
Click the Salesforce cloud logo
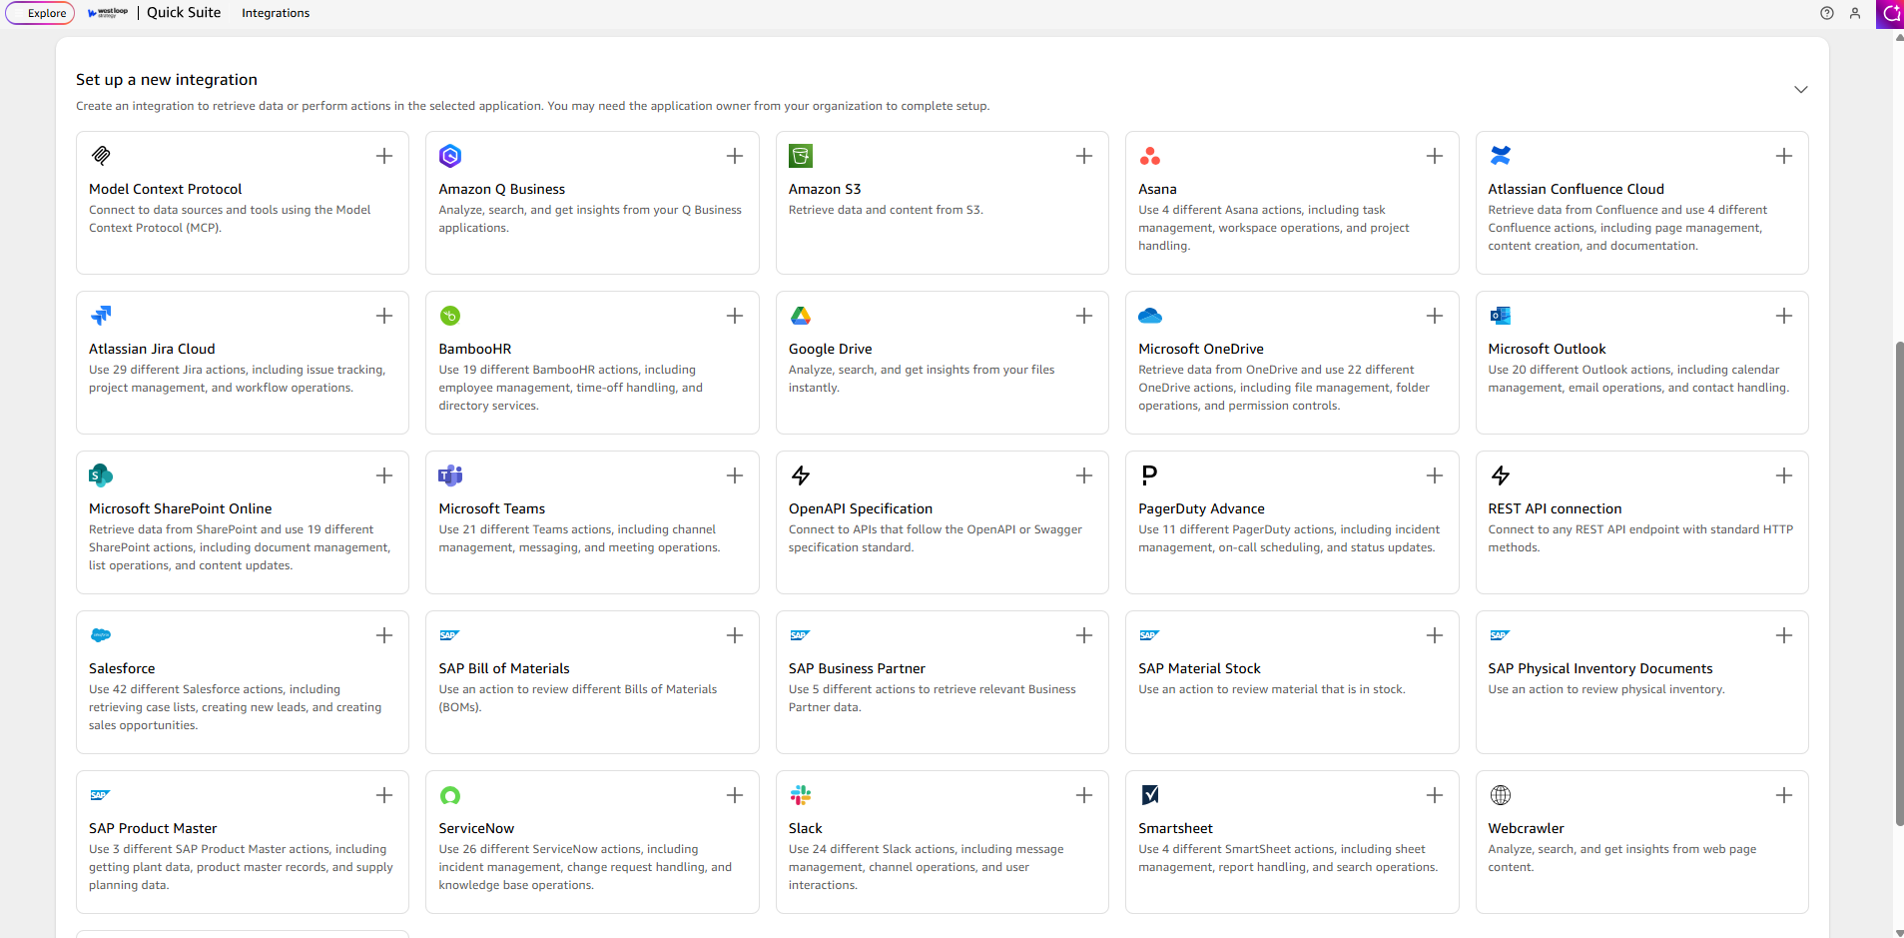pos(101,635)
